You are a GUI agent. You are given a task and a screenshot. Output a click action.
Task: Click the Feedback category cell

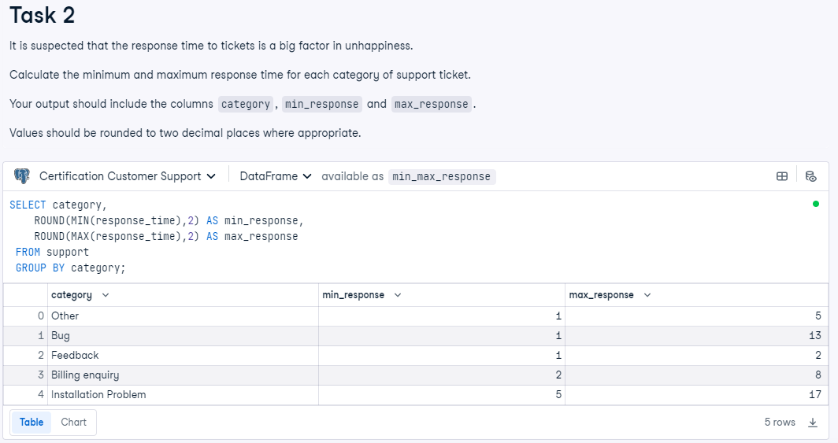tap(75, 355)
